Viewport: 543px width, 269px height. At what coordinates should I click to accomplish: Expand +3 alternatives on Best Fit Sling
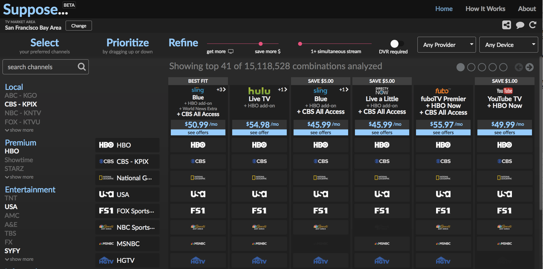[221, 90]
